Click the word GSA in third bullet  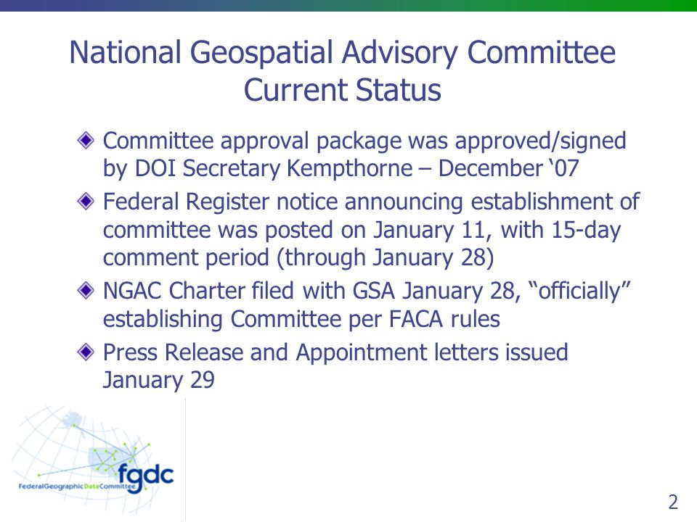coord(374,291)
